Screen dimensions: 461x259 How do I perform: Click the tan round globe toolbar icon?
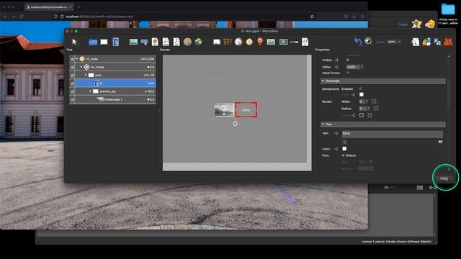[187, 42]
